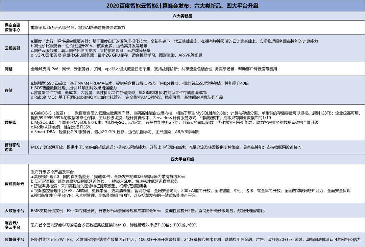This screenshot has height=247, width=365.
Task: Click the line starting "d. vGPU云服务器"
Action: coord(117,55)
